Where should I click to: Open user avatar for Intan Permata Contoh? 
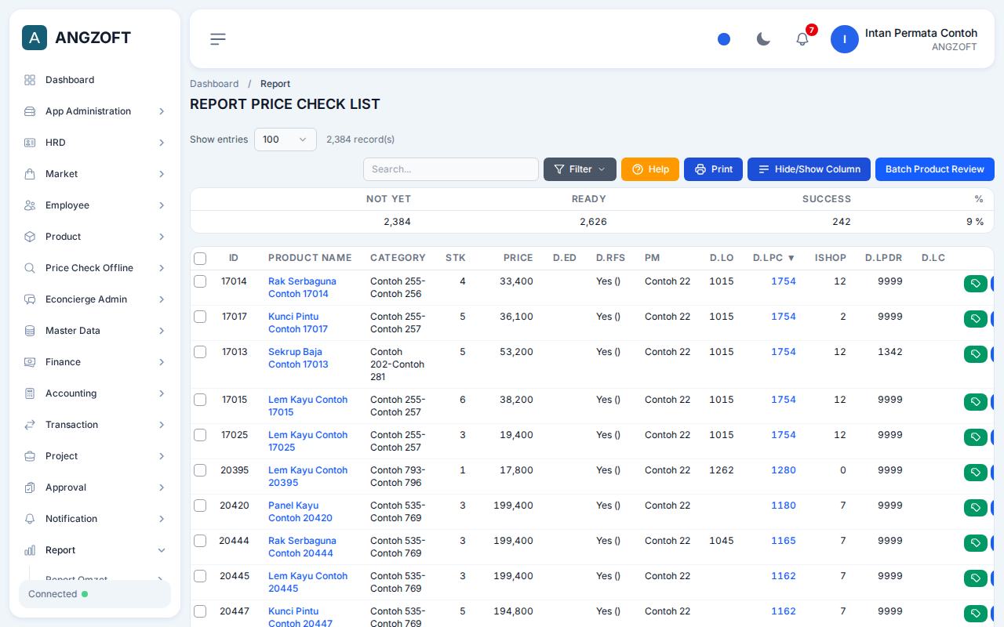tap(845, 39)
